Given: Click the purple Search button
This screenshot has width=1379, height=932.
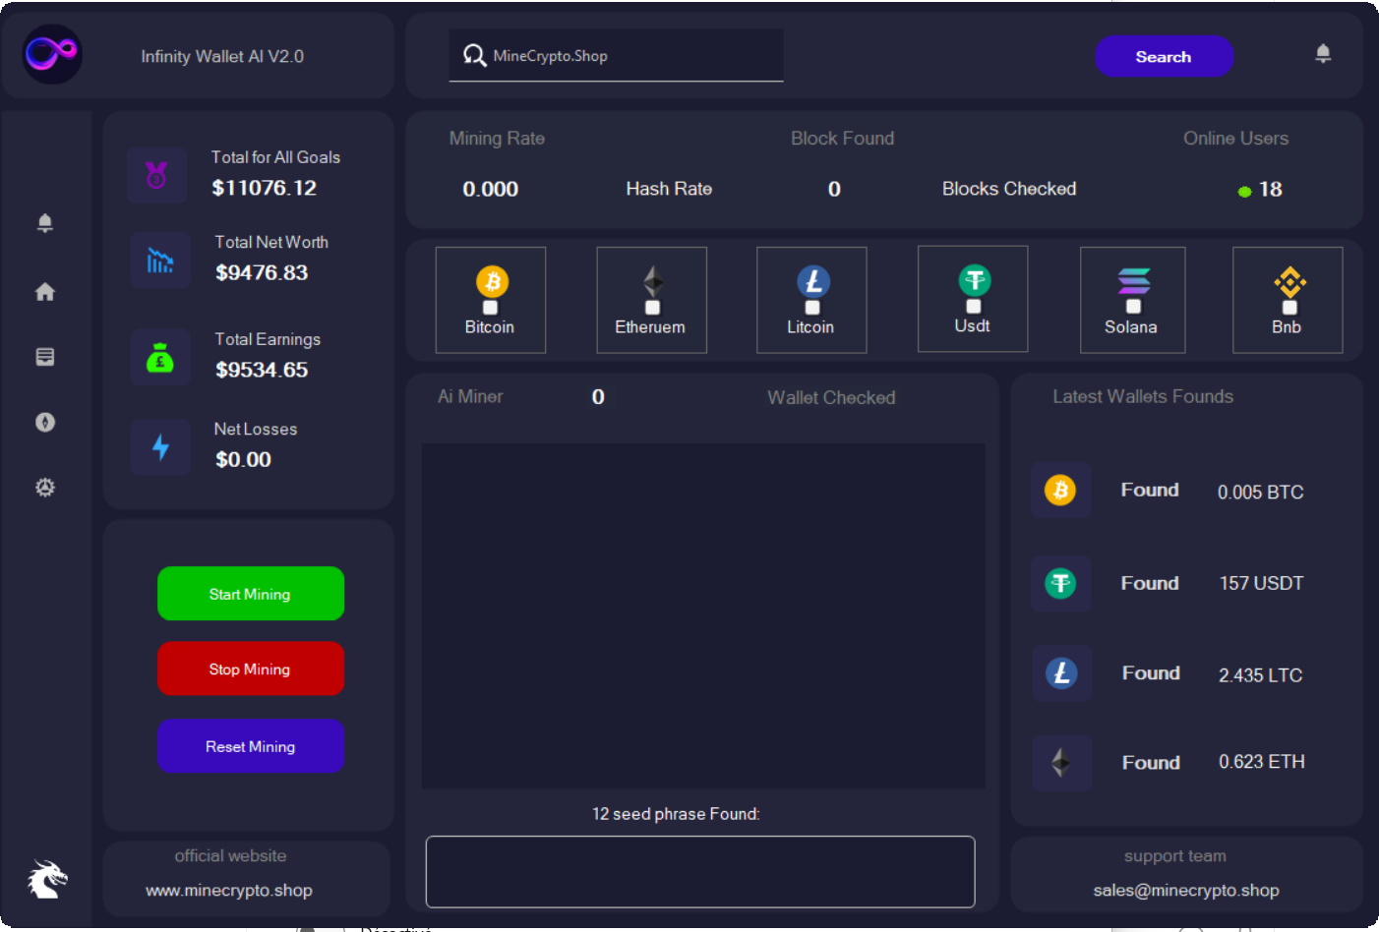Looking at the screenshot, I should pos(1164,57).
